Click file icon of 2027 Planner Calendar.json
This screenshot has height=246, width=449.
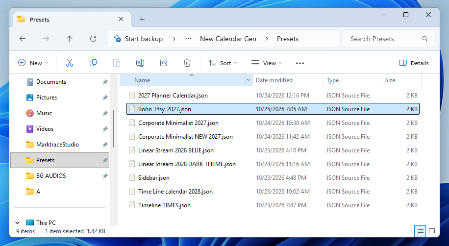tap(132, 96)
